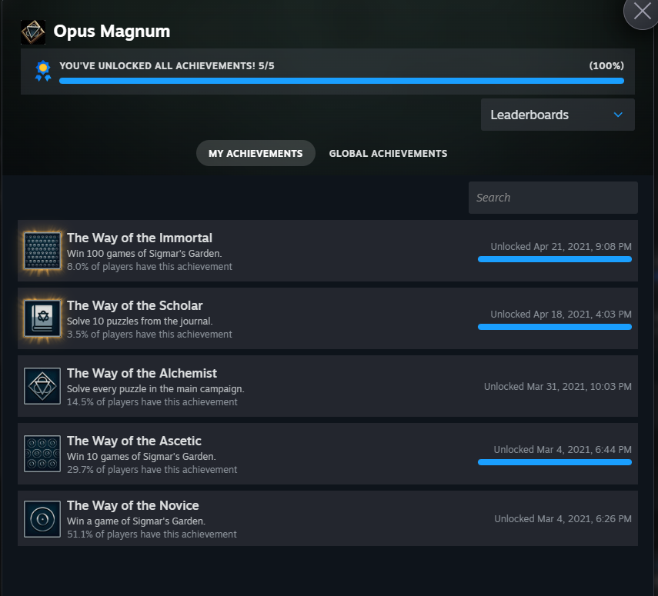The width and height of the screenshot is (658, 596).
Task: Select 'The Way of the Ascetic' title
Action: [x=134, y=441]
